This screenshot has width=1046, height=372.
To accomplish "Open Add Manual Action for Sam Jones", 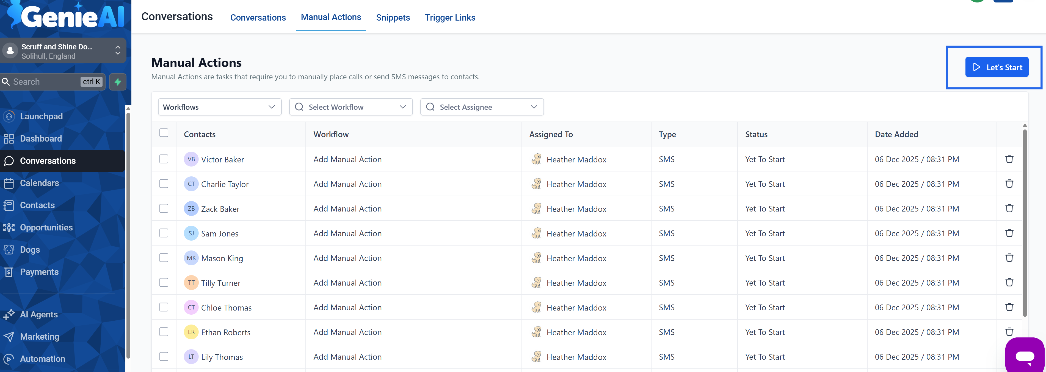I will click(x=347, y=233).
